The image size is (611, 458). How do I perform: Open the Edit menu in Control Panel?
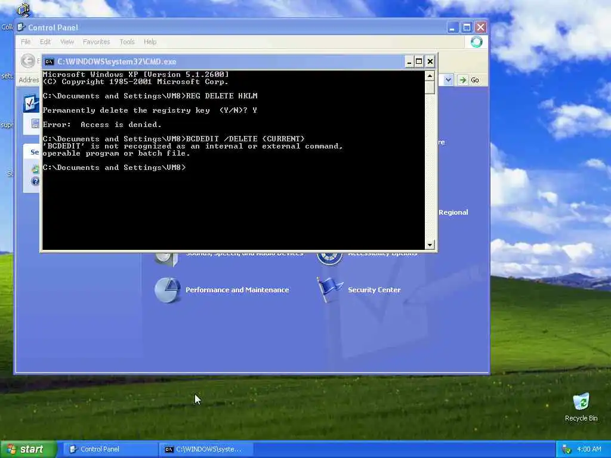click(45, 42)
